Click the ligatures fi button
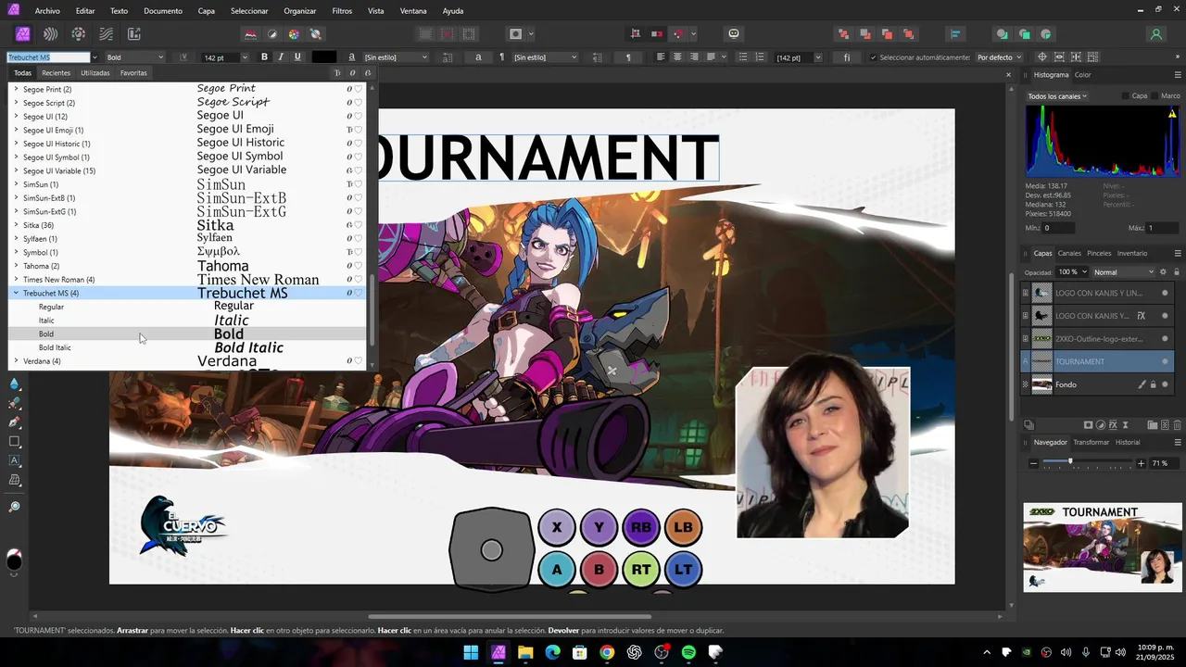The width and height of the screenshot is (1186, 667). tap(847, 57)
